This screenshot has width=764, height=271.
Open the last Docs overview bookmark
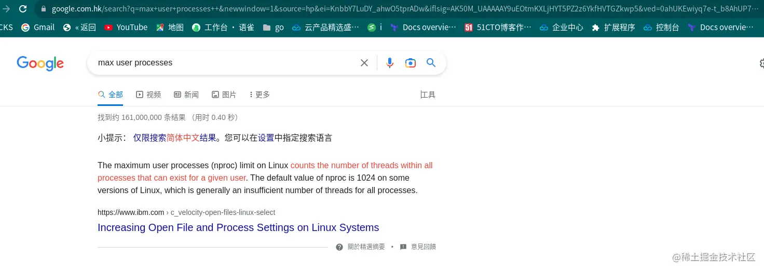coord(720,28)
